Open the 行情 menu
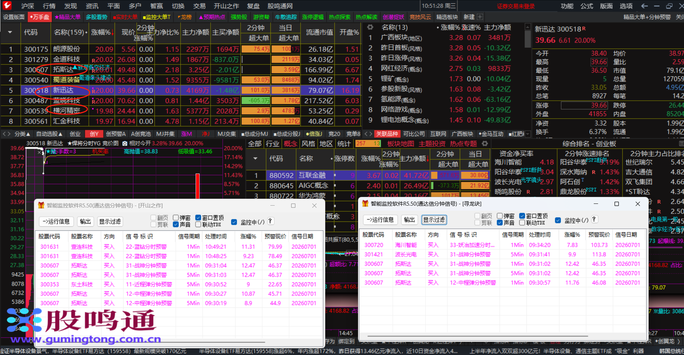The height and width of the screenshot is (355, 684). coord(49,6)
